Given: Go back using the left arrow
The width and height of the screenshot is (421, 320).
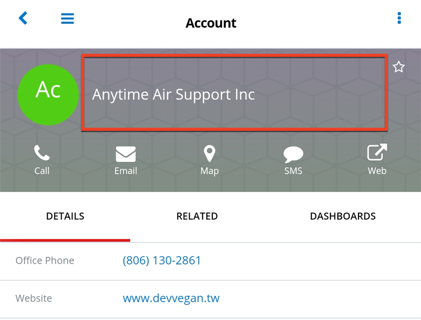Looking at the screenshot, I should 23,18.
